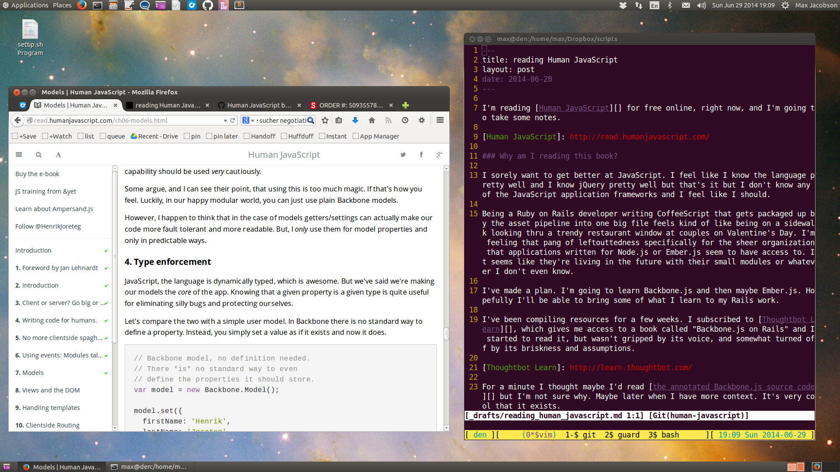This screenshot has width=840, height=472.
Task: Select tmux window '3$ bash' in terminal
Action: (x=664, y=435)
